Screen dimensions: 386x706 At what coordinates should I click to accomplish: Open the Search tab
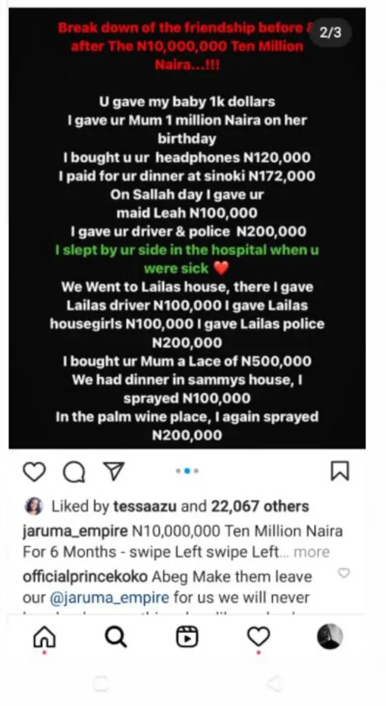click(x=116, y=636)
